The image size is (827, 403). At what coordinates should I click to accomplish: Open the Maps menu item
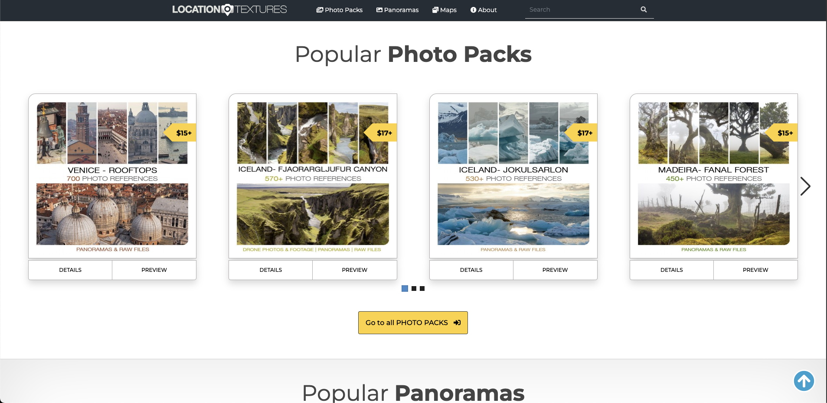445,10
